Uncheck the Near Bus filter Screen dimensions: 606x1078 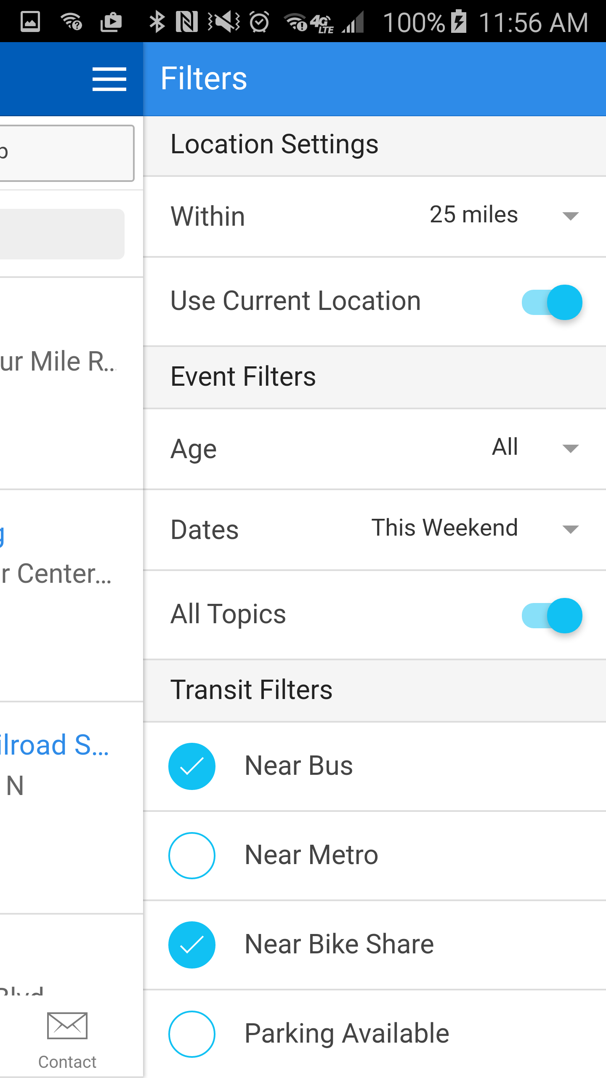(x=192, y=766)
